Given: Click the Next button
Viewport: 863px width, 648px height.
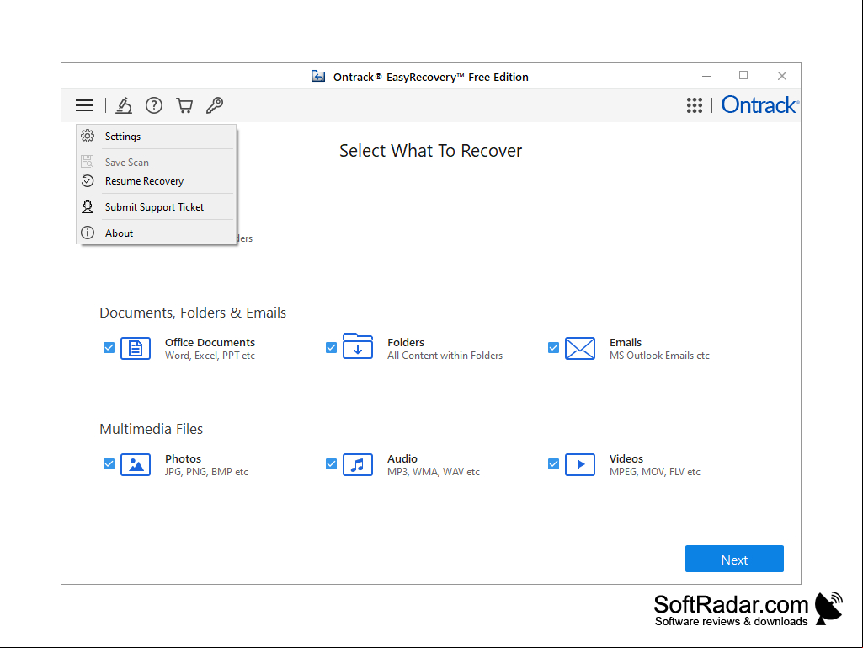Looking at the screenshot, I should pos(734,559).
